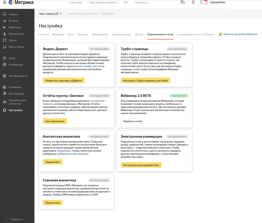The height and width of the screenshot is (223, 262).
Task: Click the chat messages icon in header
Action: point(182,2)
